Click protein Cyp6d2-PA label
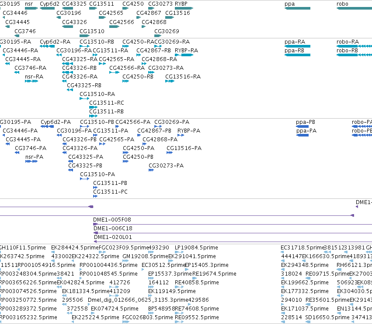 point(56,122)
